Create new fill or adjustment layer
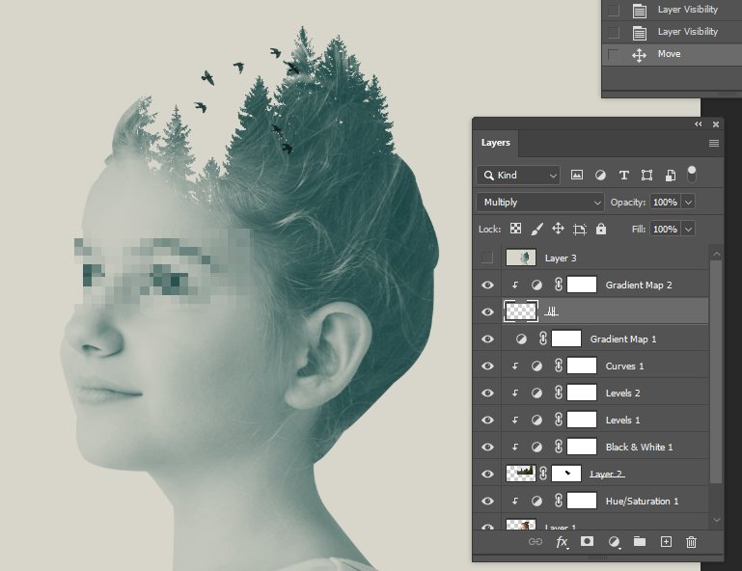742x571 pixels. (x=614, y=542)
